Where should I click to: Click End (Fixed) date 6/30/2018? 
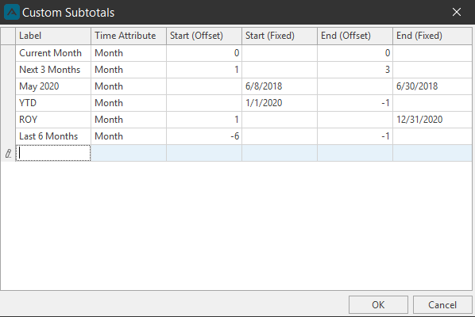(433, 86)
